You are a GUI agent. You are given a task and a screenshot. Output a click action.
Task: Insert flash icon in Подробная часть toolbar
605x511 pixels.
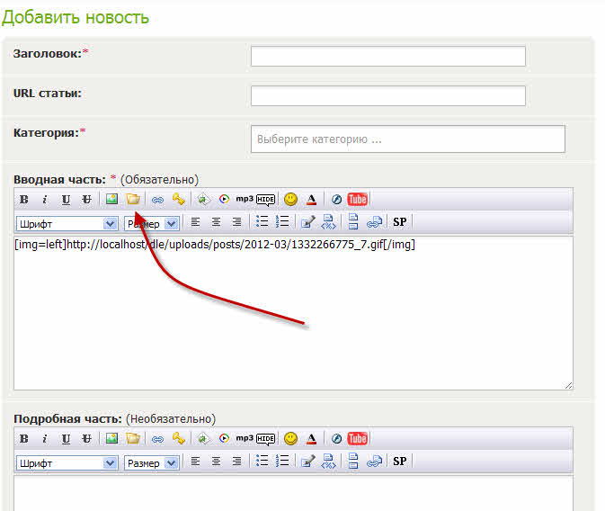click(336, 439)
